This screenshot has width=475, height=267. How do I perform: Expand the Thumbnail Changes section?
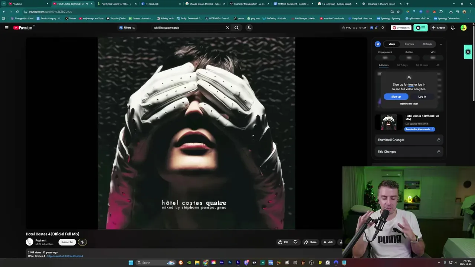click(x=409, y=140)
